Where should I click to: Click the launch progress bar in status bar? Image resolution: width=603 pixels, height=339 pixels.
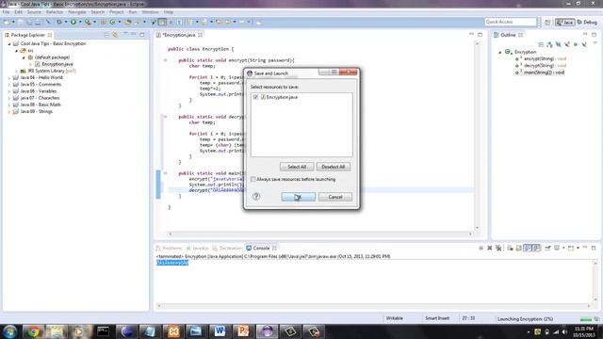point(586,319)
